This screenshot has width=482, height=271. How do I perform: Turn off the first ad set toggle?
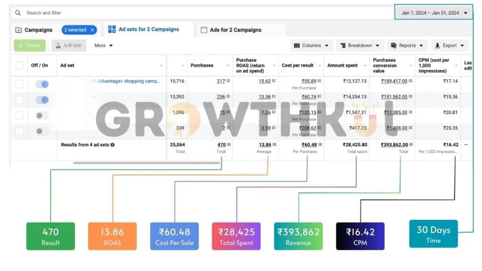coord(42,84)
